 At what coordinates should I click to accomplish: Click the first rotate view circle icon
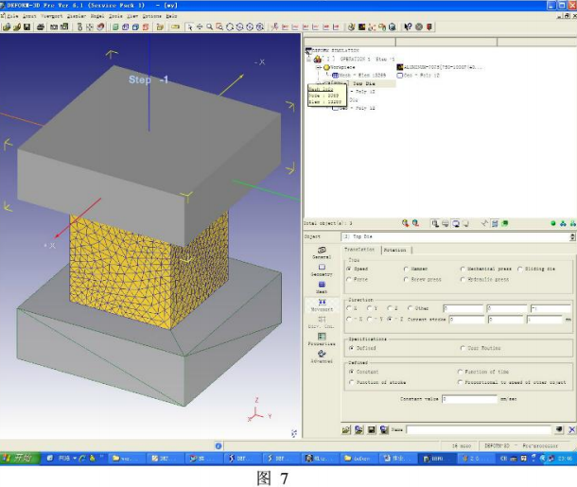(x=230, y=26)
